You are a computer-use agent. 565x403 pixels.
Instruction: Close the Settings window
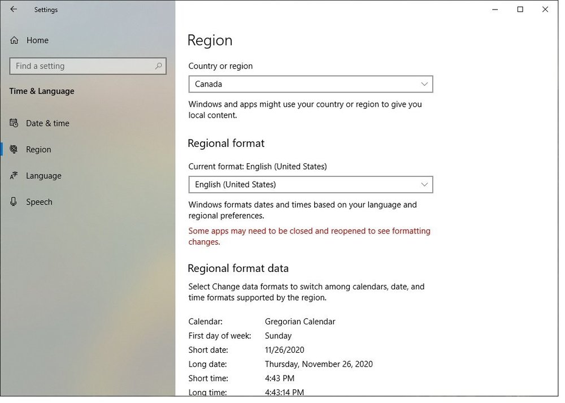[x=545, y=10]
